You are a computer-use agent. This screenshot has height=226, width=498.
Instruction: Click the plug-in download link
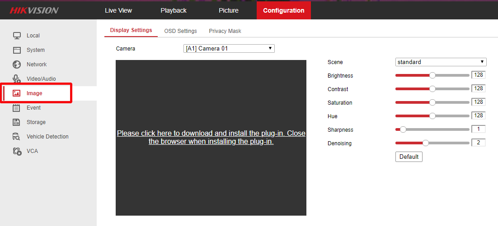pyautogui.click(x=211, y=138)
